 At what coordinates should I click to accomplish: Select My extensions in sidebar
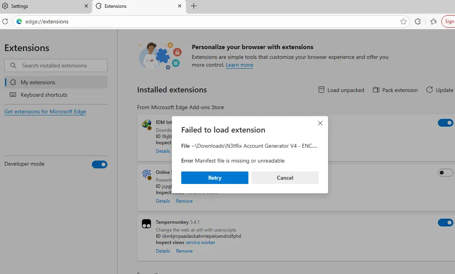click(56, 82)
